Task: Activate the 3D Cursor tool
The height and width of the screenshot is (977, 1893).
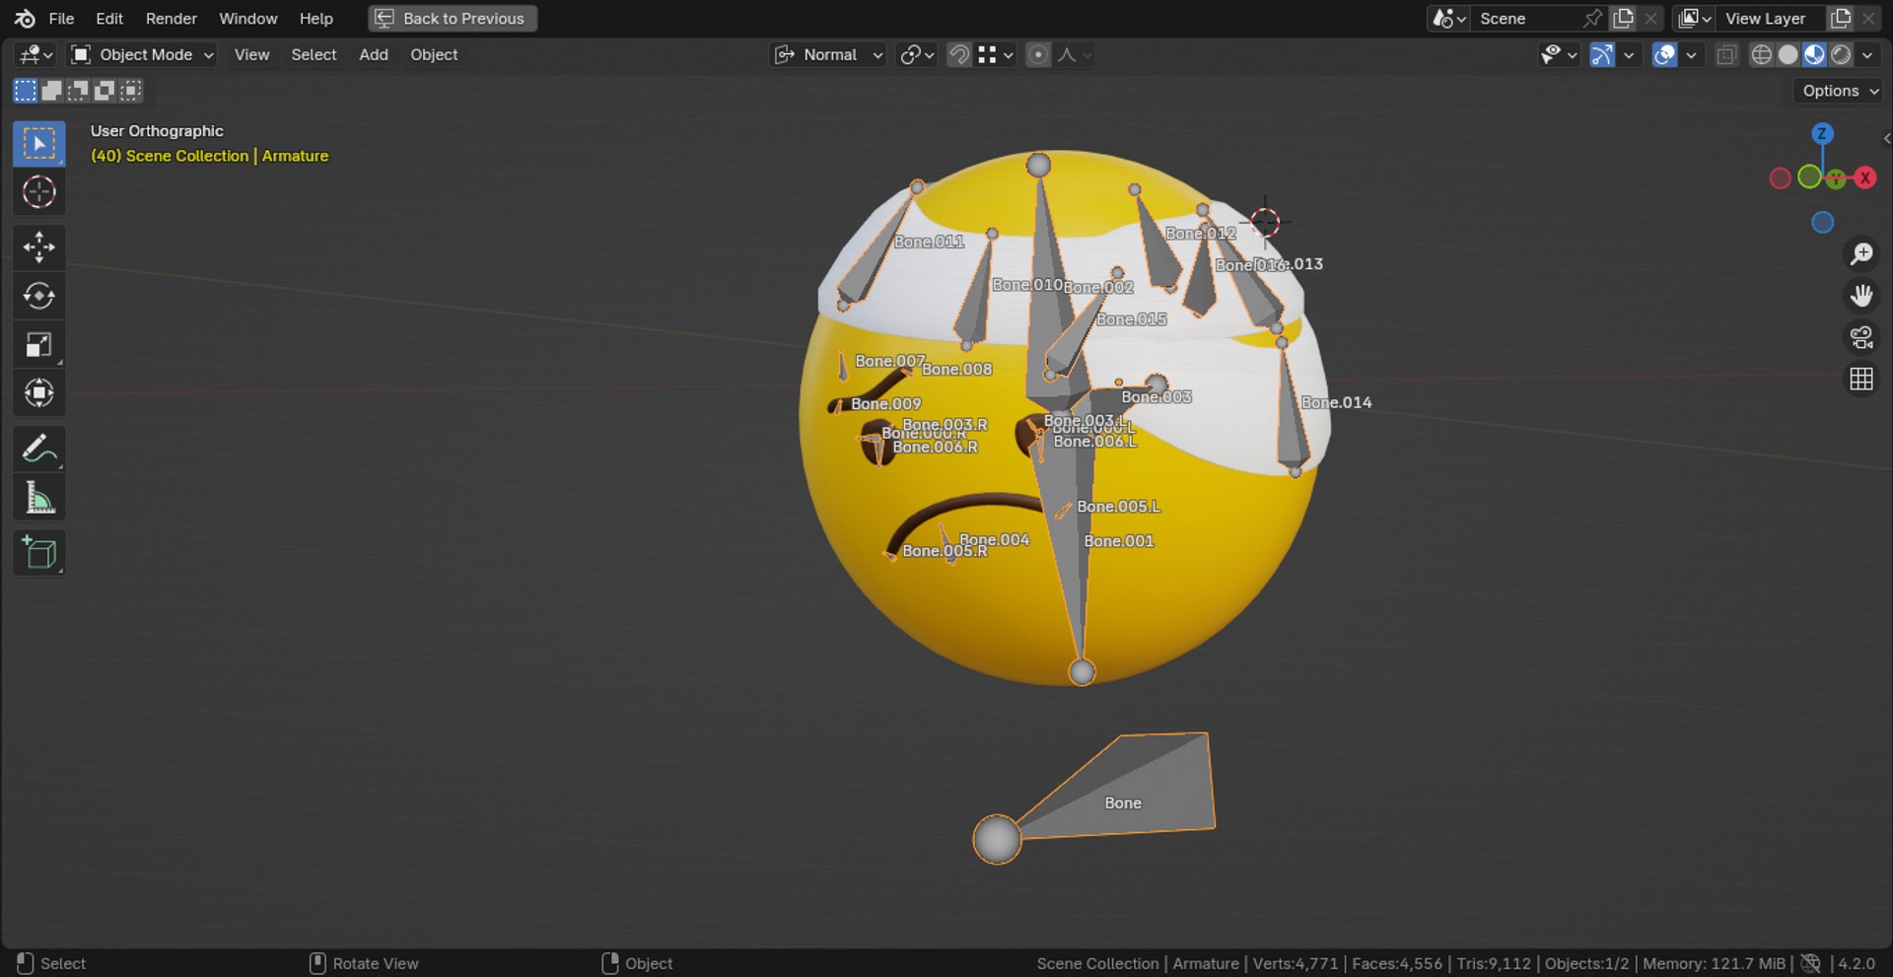Action: [39, 192]
